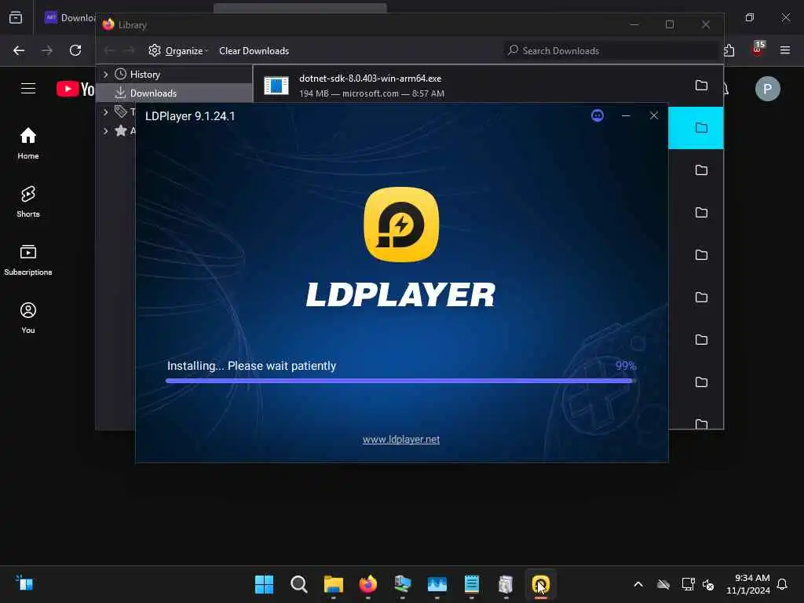Click Library forward arrow button
Image resolution: width=804 pixels, height=603 pixels.
click(130, 50)
